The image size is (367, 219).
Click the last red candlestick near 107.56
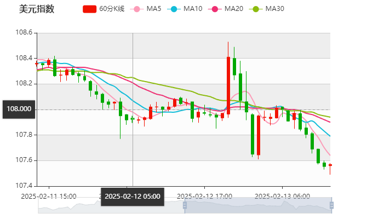[x=330, y=165]
